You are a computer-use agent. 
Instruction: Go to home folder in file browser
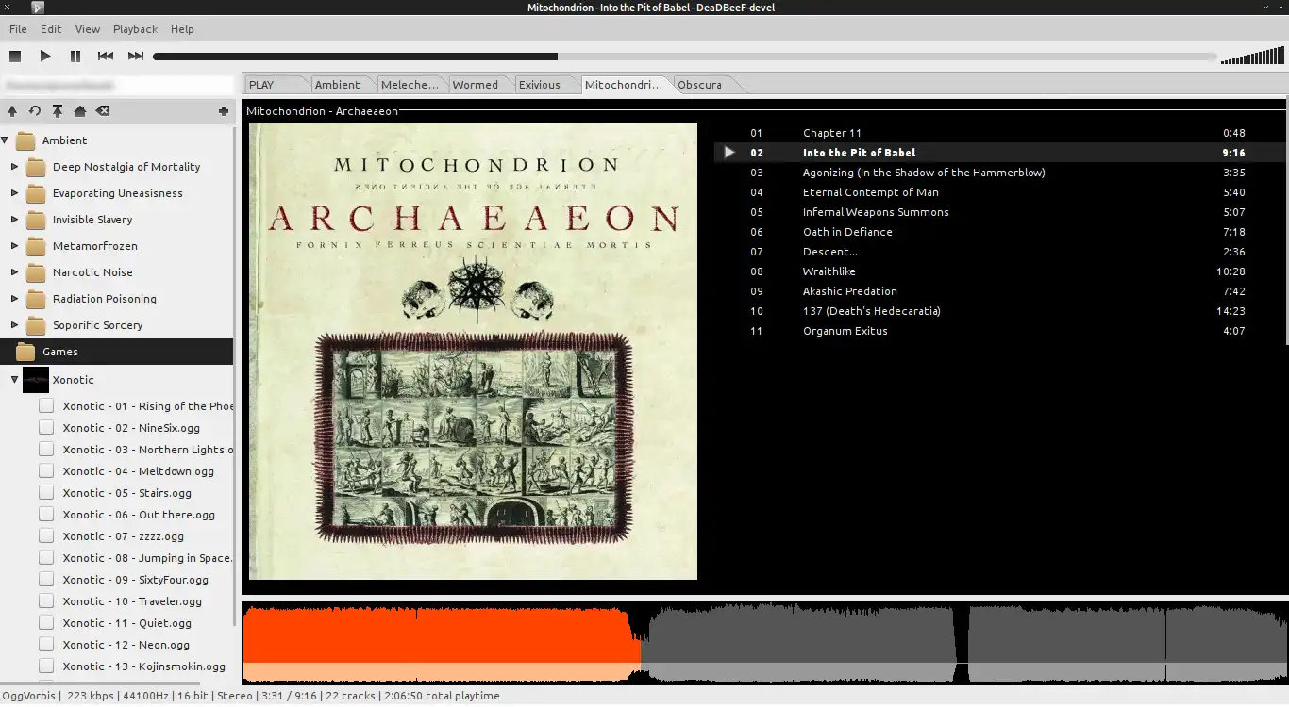pyautogui.click(x=80, y=111)
